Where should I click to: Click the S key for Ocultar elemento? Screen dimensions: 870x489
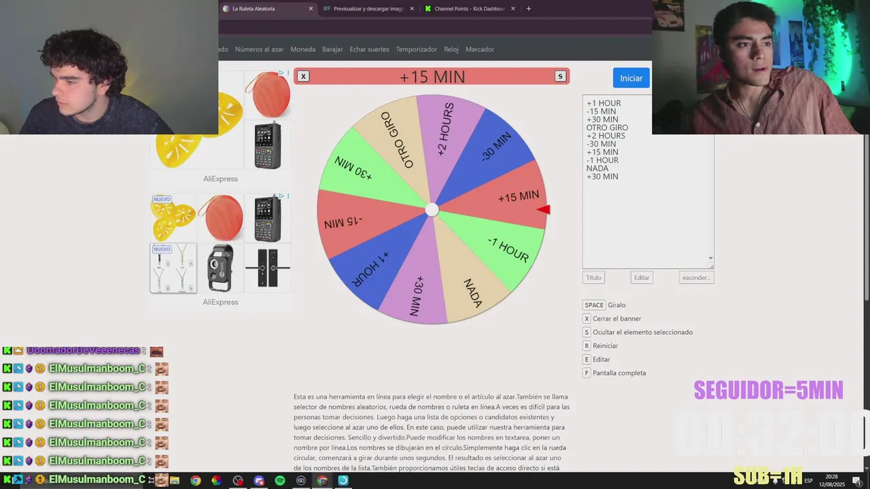coord(587,332)
